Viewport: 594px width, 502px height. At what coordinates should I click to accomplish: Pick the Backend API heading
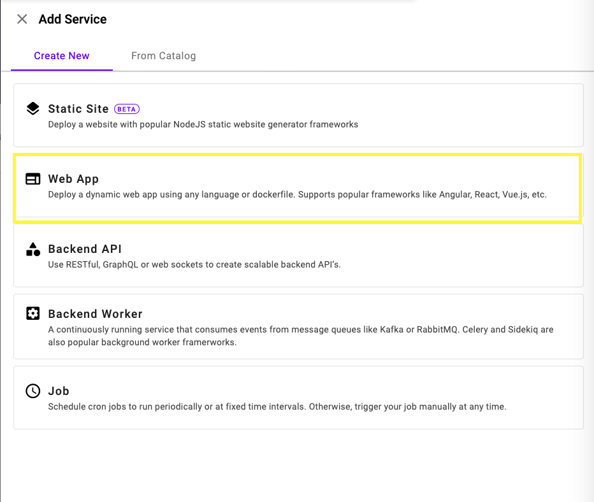(x=85, y=249)
